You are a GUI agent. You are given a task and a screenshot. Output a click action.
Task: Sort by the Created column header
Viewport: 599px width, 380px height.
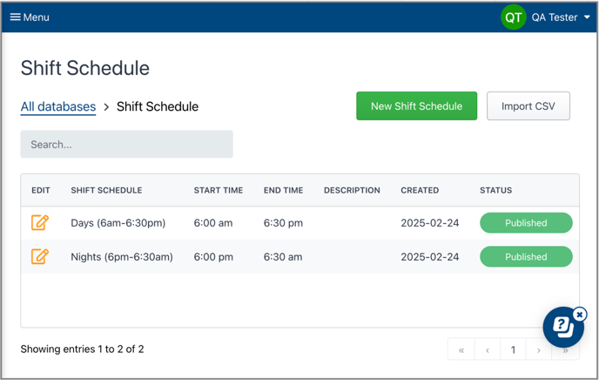(420, 190)
